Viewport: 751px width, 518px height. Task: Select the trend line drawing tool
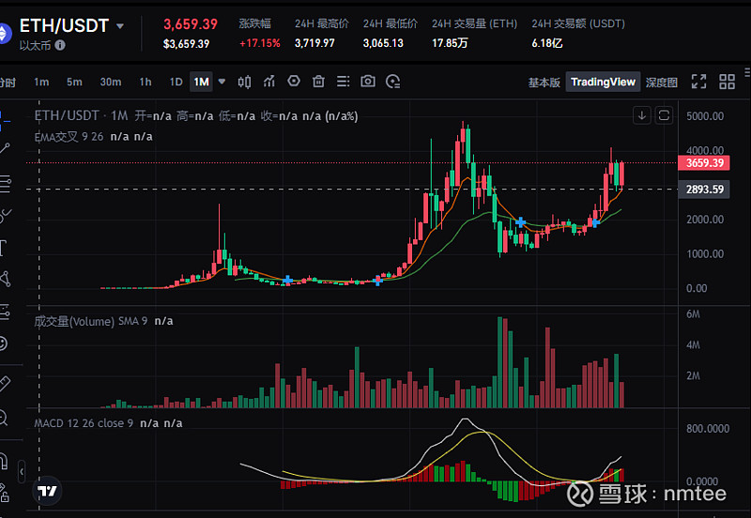click(x=5, y=148)
